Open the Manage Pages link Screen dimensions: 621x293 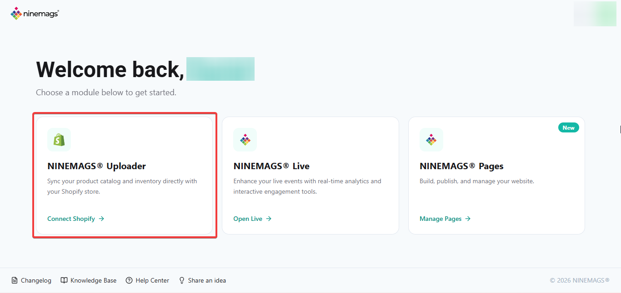click(x=446, y=219)
